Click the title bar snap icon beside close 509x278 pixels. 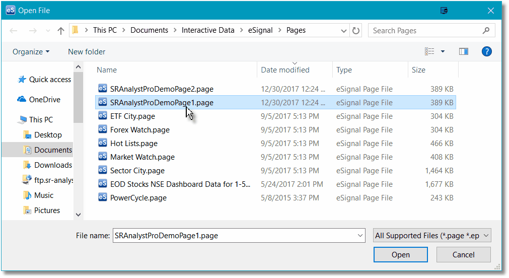pyautogui.click(x=444, y=11)
